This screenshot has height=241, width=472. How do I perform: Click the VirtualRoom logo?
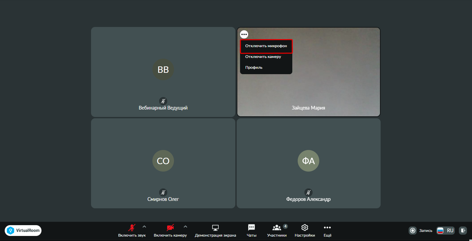(x=23, y=231)
